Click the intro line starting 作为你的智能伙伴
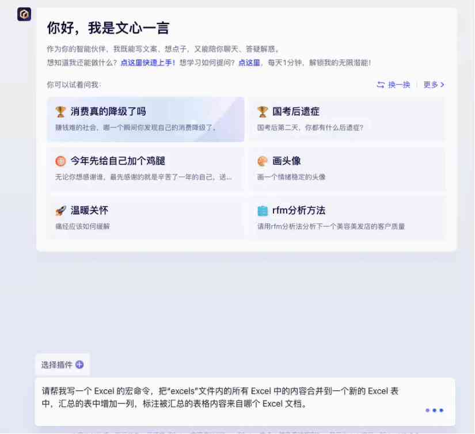475x434 pixels. 163,49
